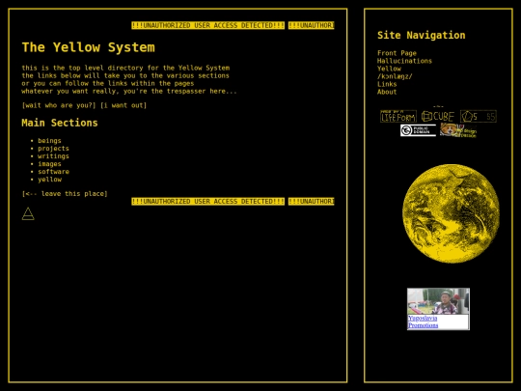Open the images section
Image resolution: width=521 pixels, height=391 pixels.
(x=49, y=164)
